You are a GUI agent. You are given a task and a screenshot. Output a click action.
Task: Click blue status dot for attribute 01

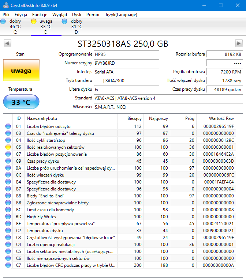(x=8, y=126)
